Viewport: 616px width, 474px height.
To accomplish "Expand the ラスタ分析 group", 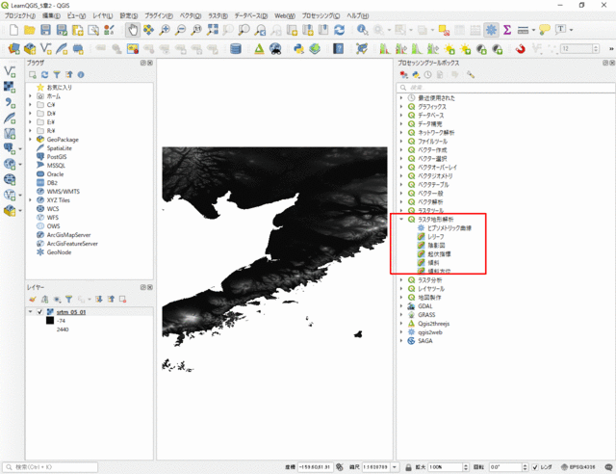I will point(401,279).
